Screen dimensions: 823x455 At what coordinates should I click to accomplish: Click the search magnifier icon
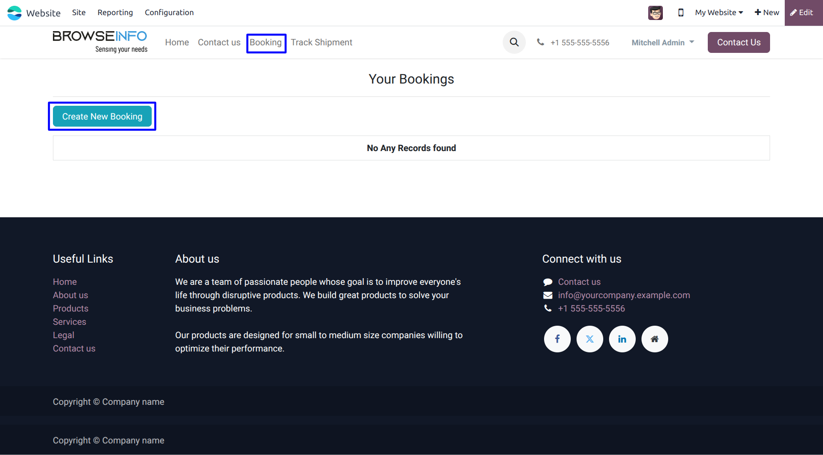coord(514,42)
